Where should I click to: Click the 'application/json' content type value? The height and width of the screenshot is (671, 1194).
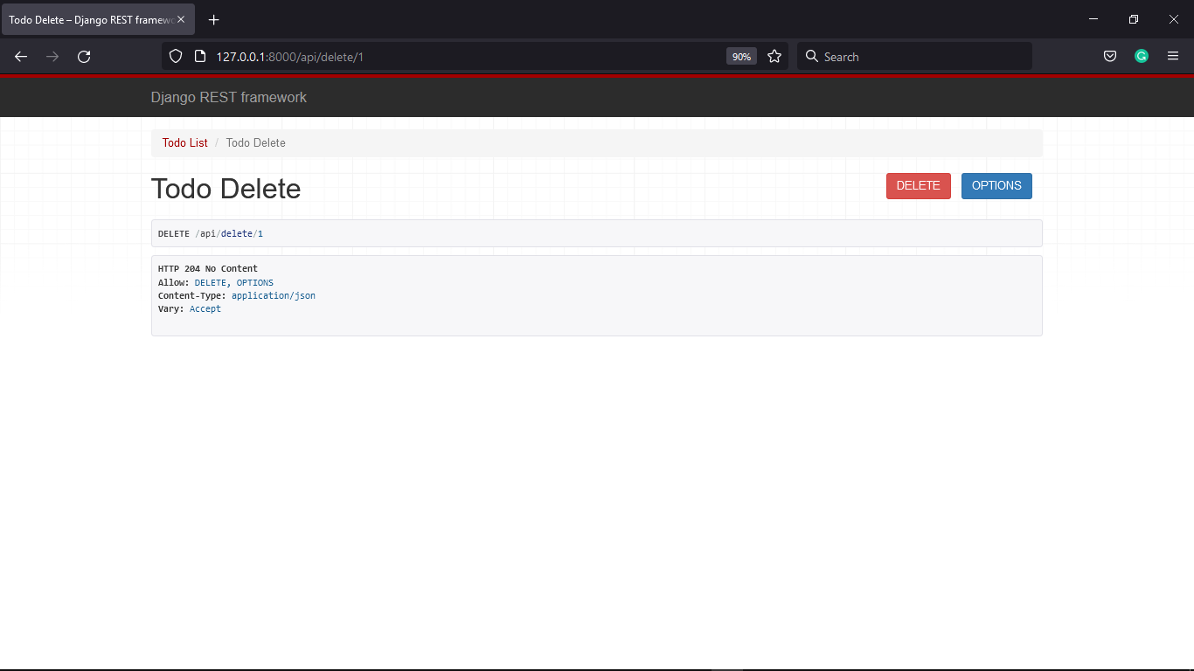(x=274, y=296)
